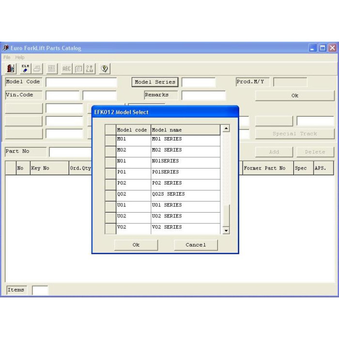Select the V02 SERIES row
This screenshot has height=339, width=339.
coord(163,229)
